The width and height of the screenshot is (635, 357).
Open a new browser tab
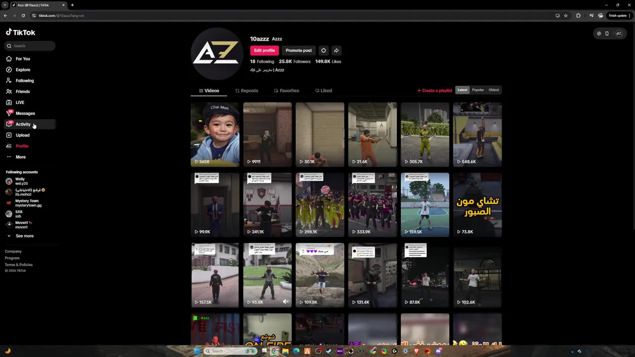coord(72,5)
